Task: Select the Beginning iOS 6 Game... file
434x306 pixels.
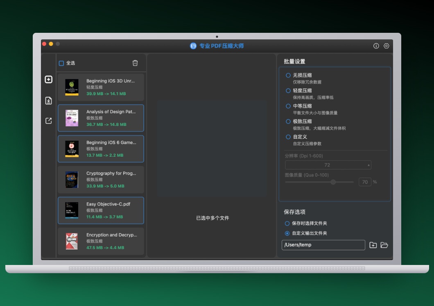Action: tap(101, 149)
